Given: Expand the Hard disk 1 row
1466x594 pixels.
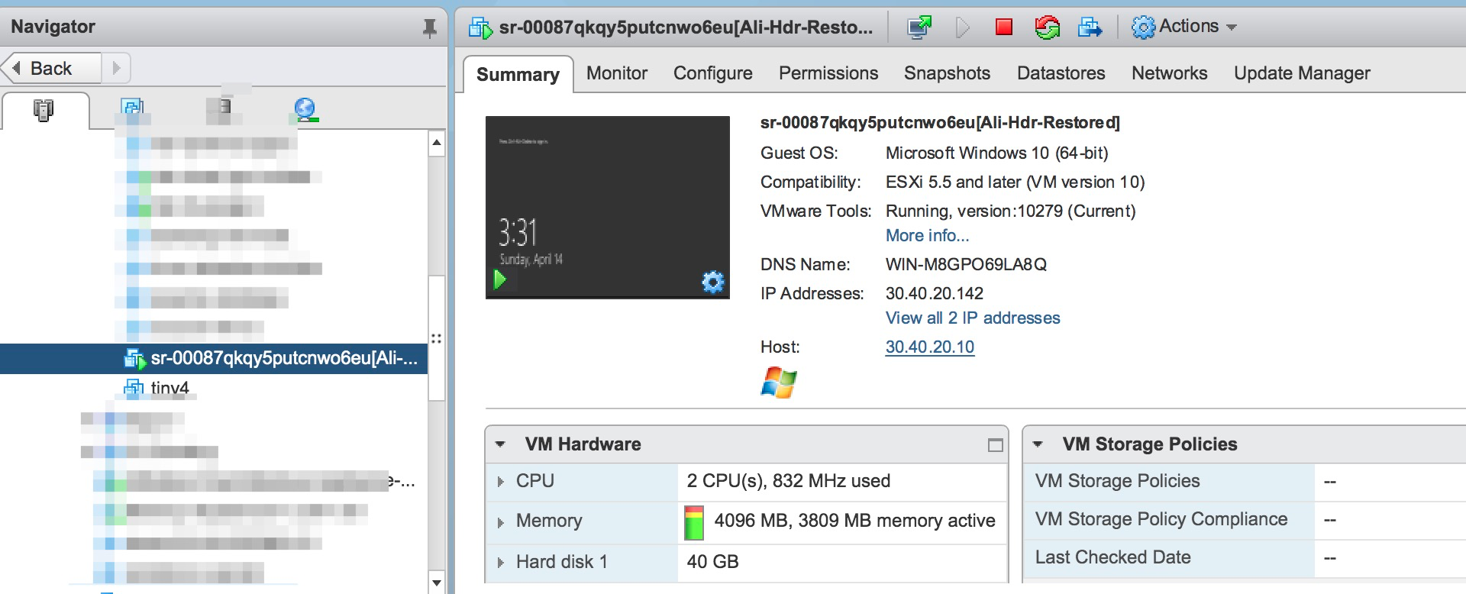Looking at the screenshot, I should click(500, 563).
